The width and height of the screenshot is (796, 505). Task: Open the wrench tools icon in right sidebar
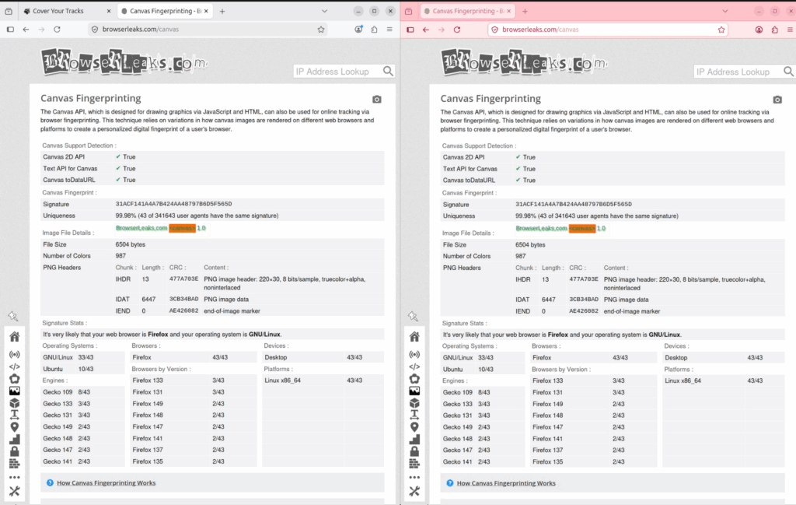pos(414,491)
